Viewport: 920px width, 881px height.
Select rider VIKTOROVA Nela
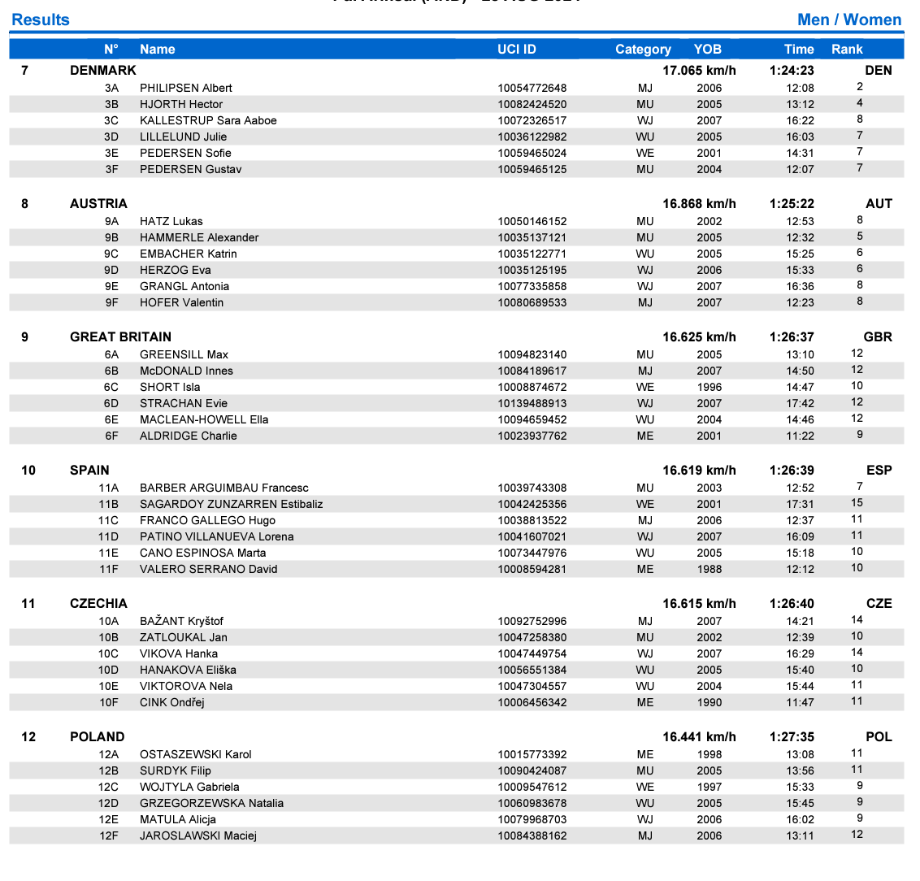pyautogui.click(x=186, y=686)
